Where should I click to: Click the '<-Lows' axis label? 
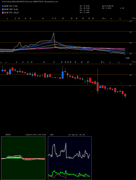(134, 62)
